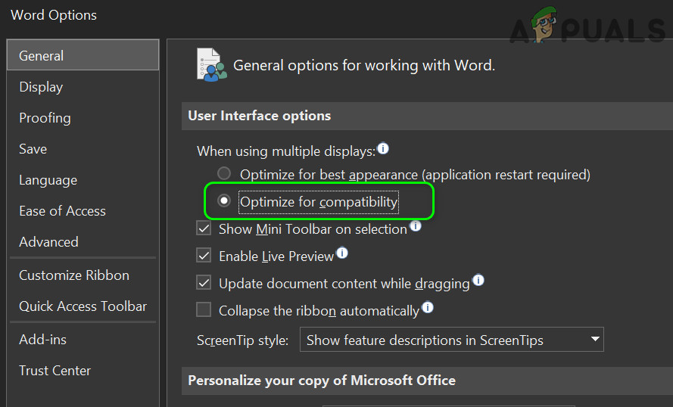The width and height of the screenshot is (673, 407).
Task: Click the General options header icon
Action: pyautogui.click(x=211, y=65)
